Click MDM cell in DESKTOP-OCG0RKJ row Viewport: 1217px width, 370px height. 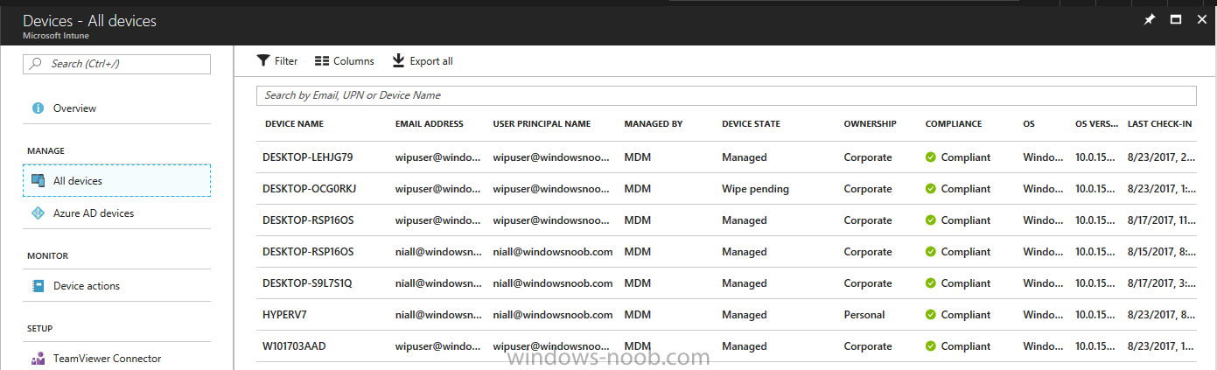638,189
